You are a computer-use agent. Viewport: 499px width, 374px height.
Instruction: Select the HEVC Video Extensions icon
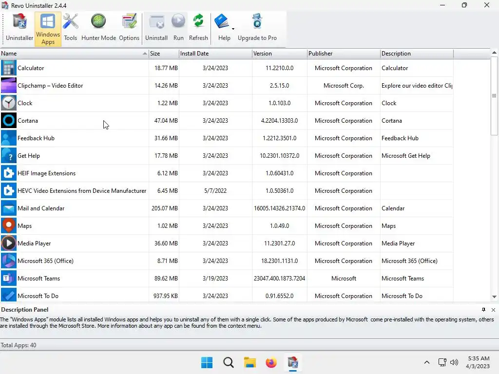point(9,190)
